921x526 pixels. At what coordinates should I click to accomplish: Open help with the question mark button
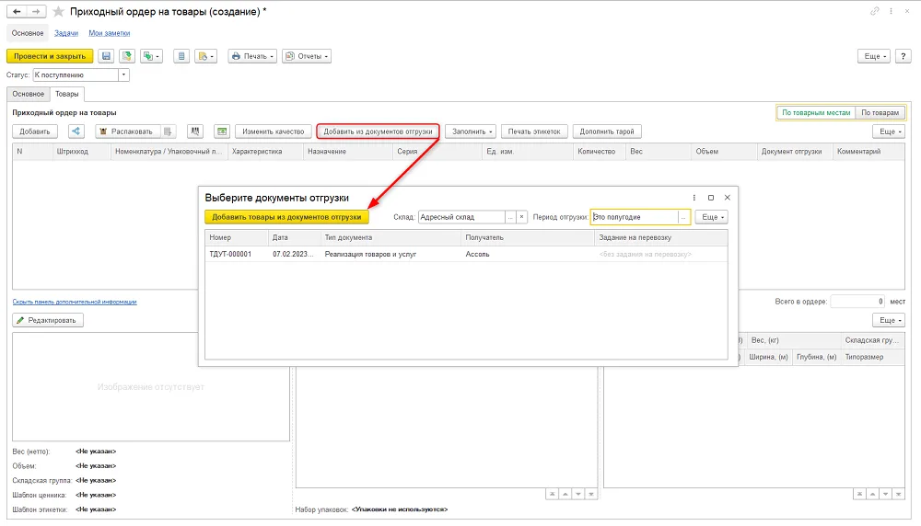click(x=903, y=56)
